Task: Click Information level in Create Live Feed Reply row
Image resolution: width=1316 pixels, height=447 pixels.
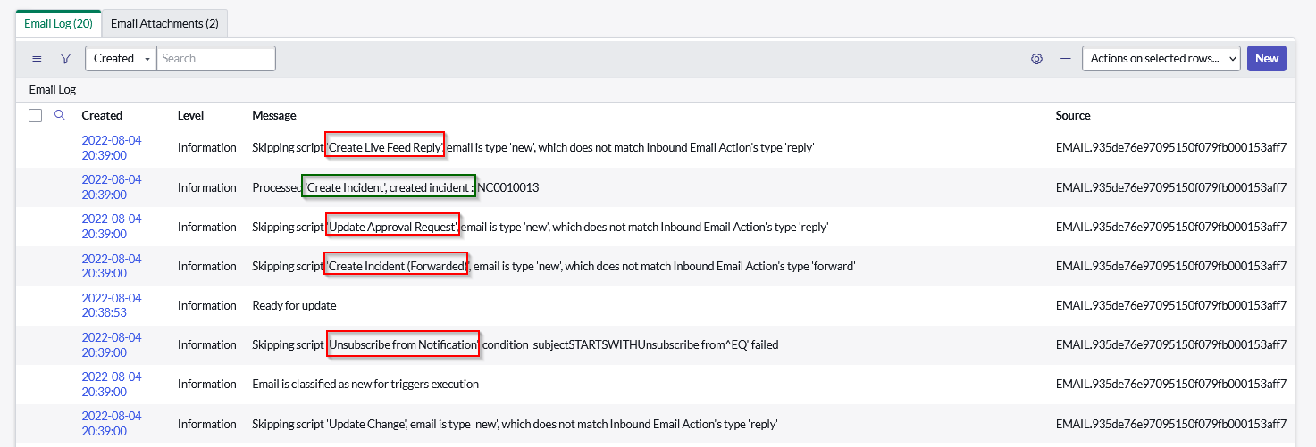Action: [x=207, y=147]
